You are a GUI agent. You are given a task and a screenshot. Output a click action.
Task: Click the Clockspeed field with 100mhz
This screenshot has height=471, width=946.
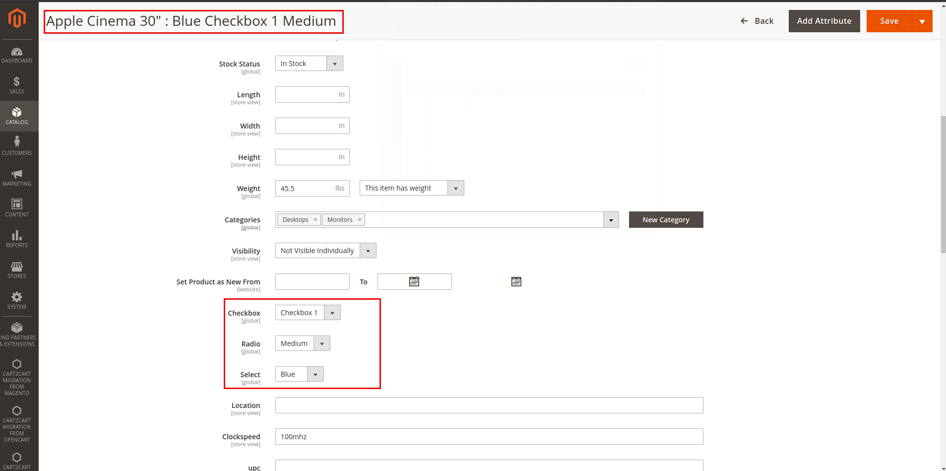click(x=489, y=436)
